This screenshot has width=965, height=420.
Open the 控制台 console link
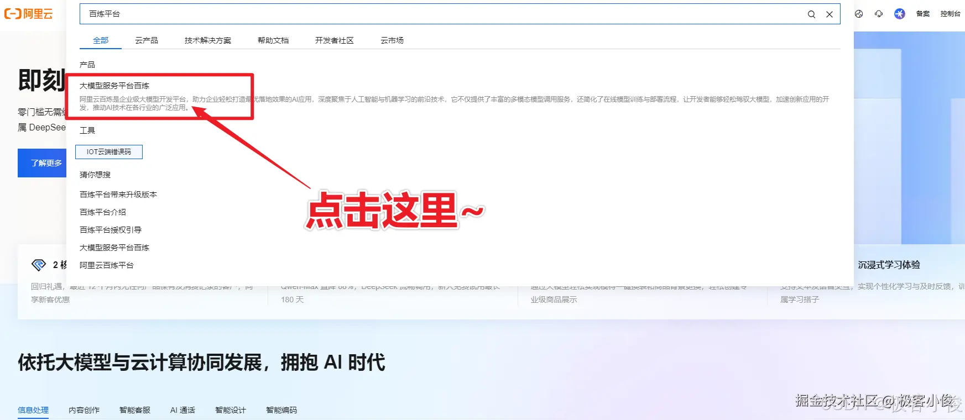point(950,14)
